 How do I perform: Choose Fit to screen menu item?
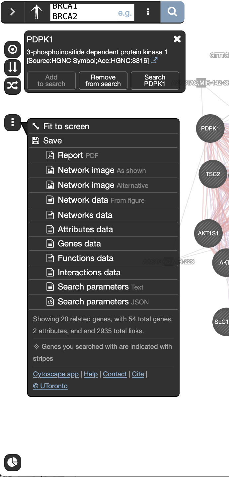(66, 127)
